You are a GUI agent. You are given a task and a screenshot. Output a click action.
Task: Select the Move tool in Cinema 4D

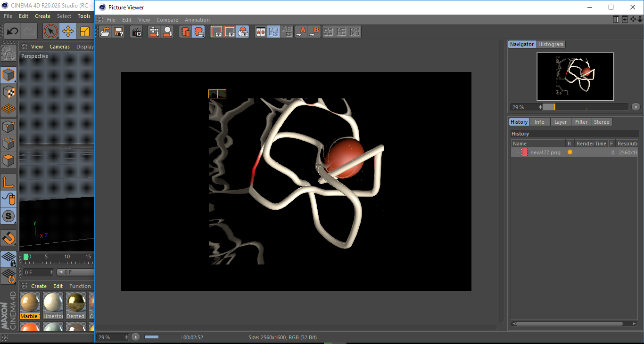coord(67,32)
